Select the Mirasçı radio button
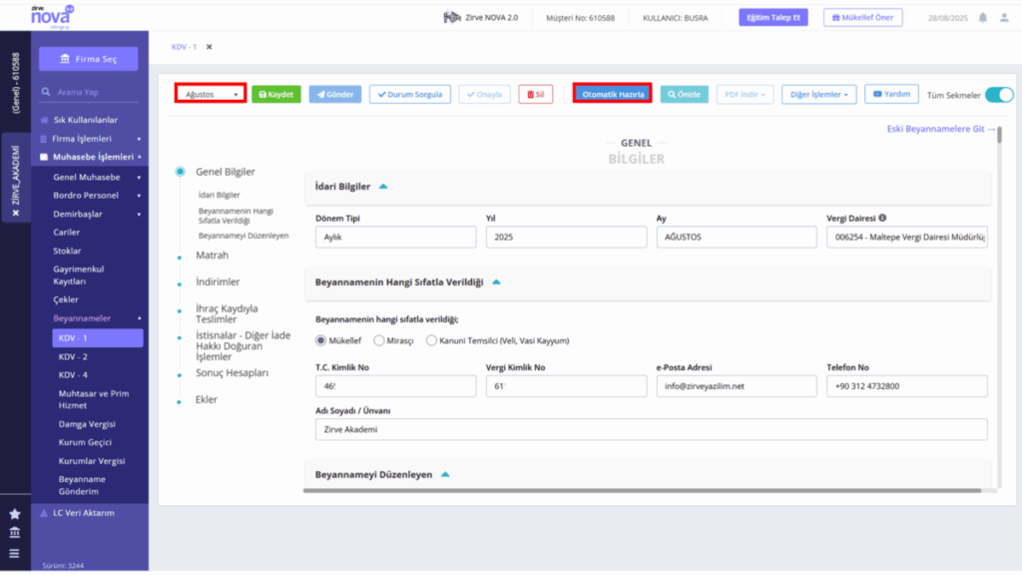 click(x=378, y=340)
